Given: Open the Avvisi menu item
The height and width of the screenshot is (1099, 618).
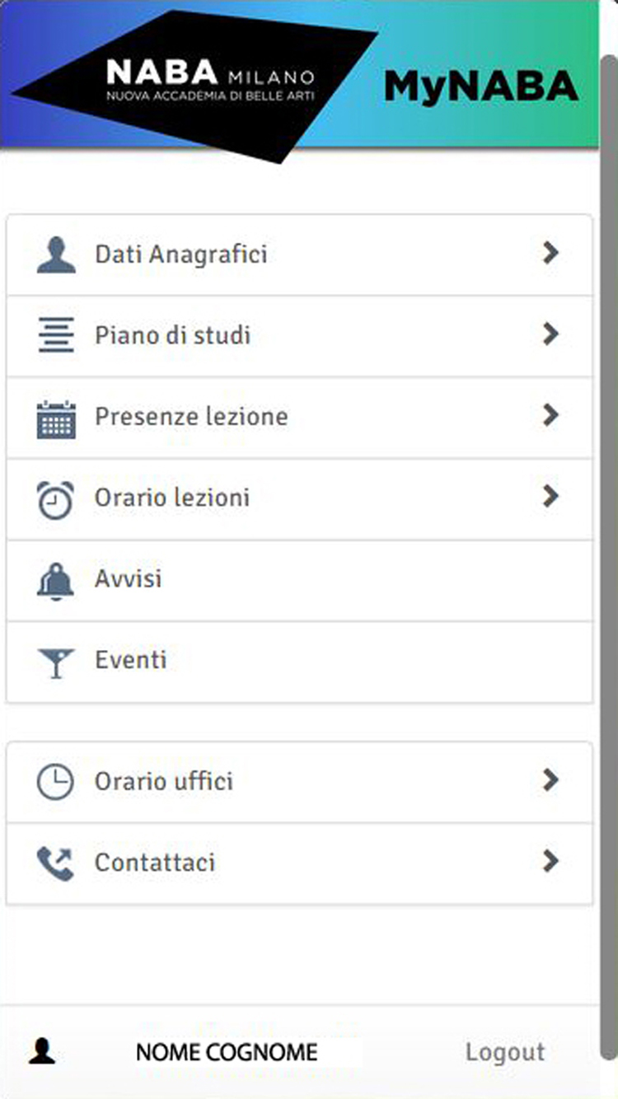Looking at the screenshot, I should point(129,579).
